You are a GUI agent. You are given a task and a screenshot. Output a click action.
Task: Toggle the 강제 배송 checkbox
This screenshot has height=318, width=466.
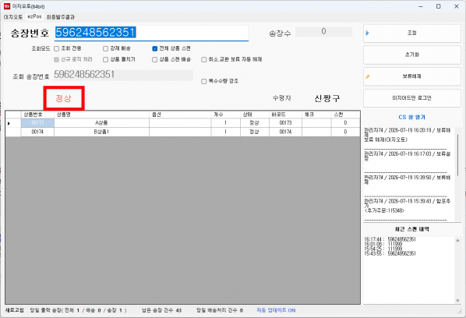click(105, 48)
